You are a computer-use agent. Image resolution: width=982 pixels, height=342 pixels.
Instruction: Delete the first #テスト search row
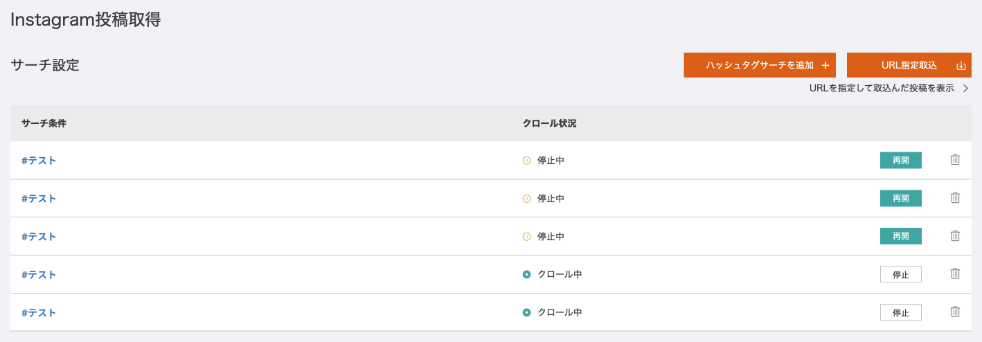click(x=955, y=160)
